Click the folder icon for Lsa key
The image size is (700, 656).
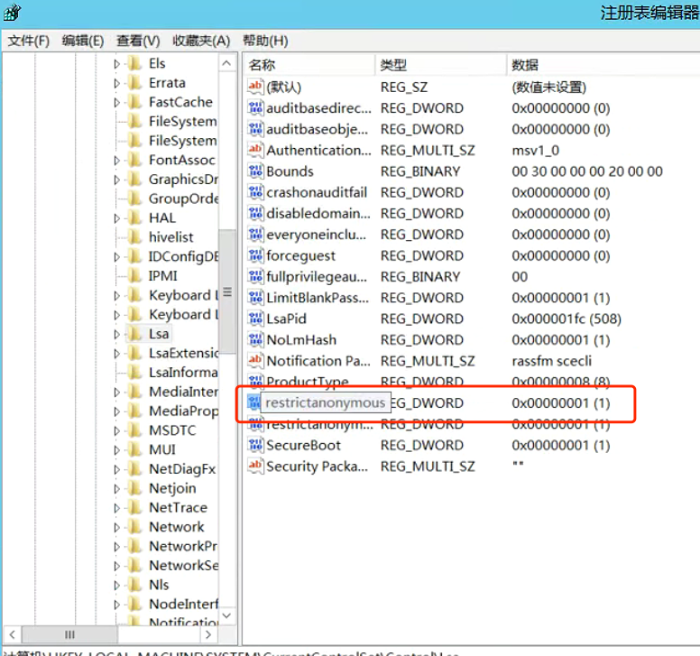135,334
